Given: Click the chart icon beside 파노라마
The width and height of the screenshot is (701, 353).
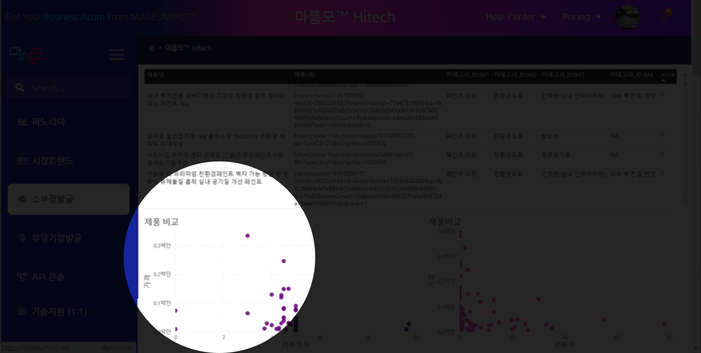Looking at the screenshot, I should point(22,122).
